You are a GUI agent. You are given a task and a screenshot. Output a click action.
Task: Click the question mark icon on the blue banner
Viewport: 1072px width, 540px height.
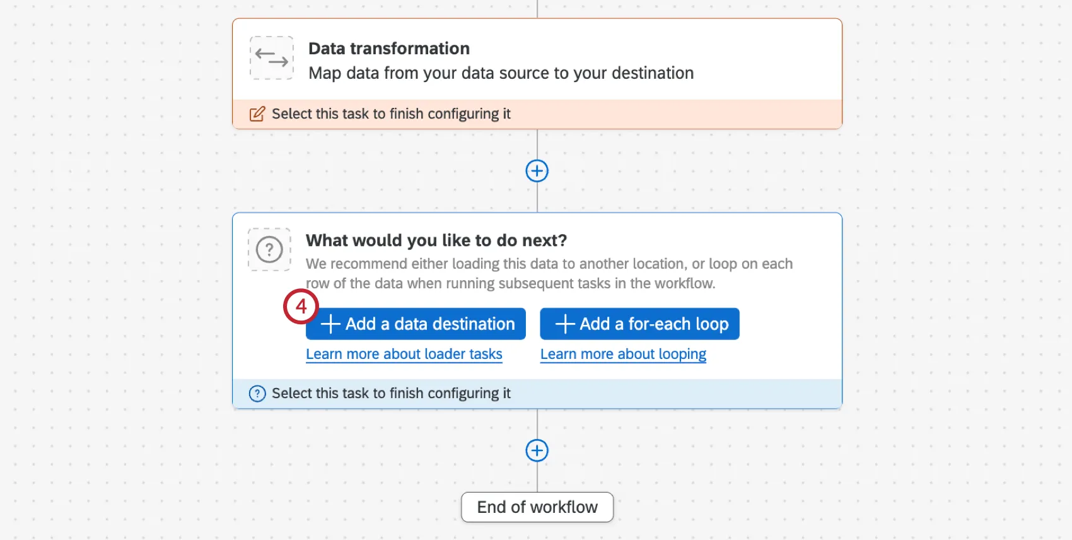257,393
